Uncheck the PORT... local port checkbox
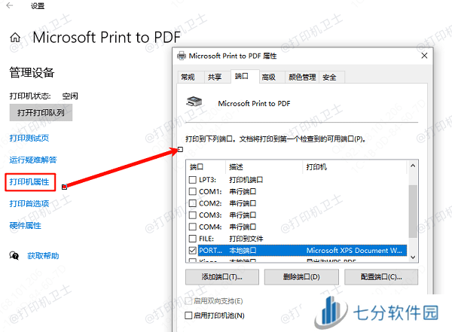The image size is (452, 332). coord(193,251)
